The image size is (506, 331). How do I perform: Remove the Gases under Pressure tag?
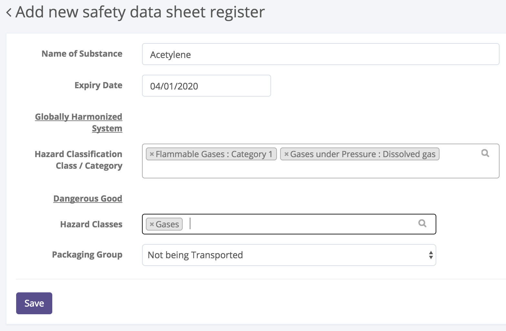(x=286, y=154)
